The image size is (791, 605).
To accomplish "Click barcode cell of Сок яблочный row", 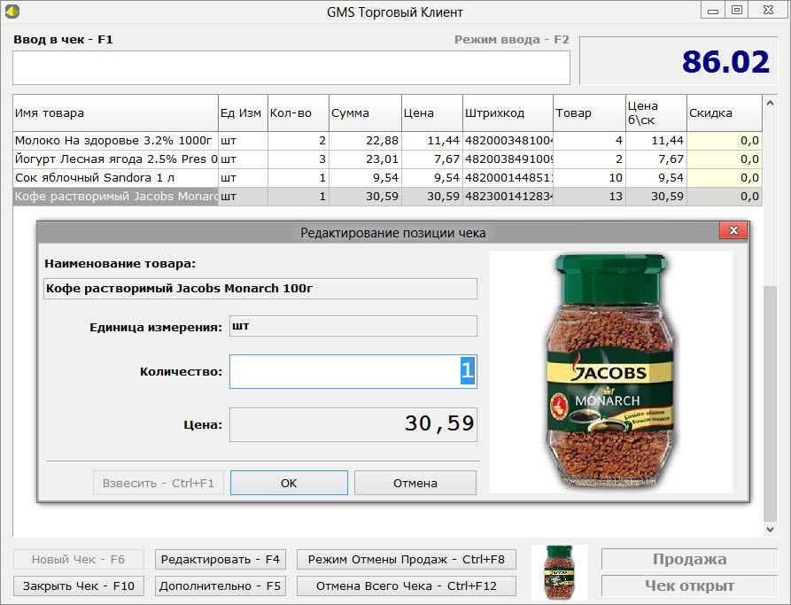I will [x=508, y=178].
